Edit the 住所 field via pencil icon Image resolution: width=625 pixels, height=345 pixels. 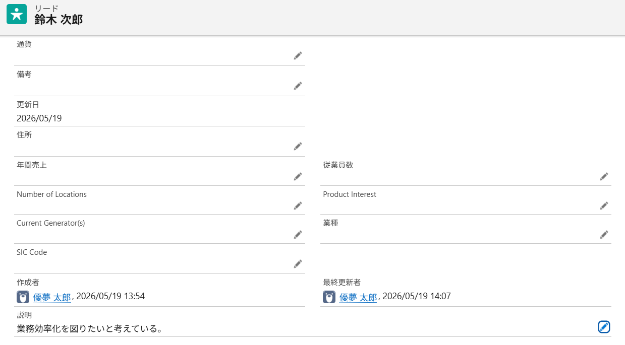tap(298, 146)
